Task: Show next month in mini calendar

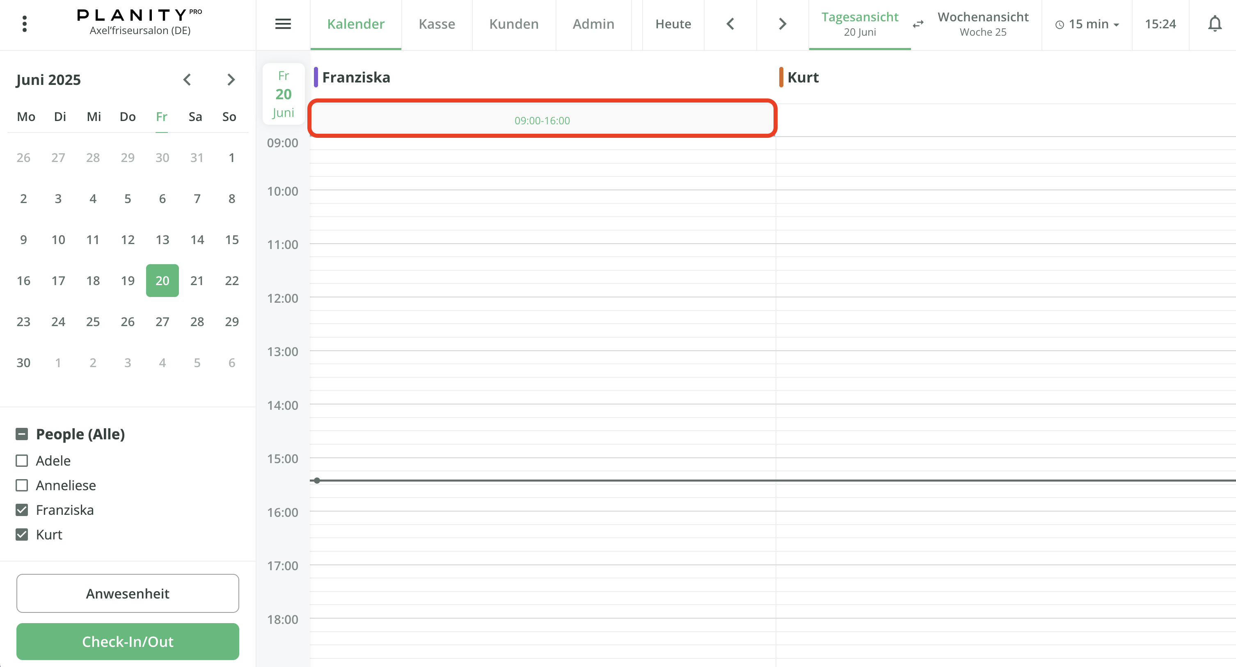Action: 231,80
